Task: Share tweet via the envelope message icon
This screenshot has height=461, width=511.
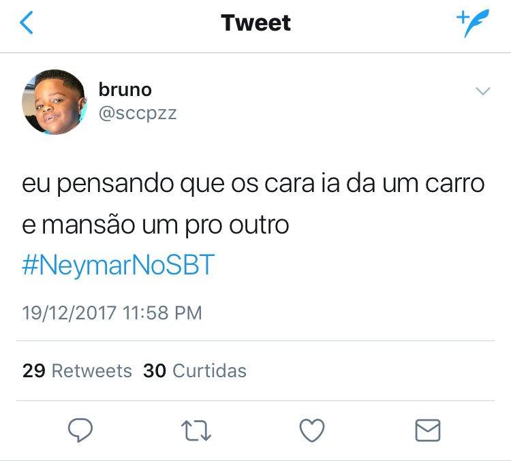Action: (427, 430)
